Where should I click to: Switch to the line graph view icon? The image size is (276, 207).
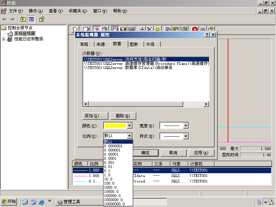[x=115, y=29]
